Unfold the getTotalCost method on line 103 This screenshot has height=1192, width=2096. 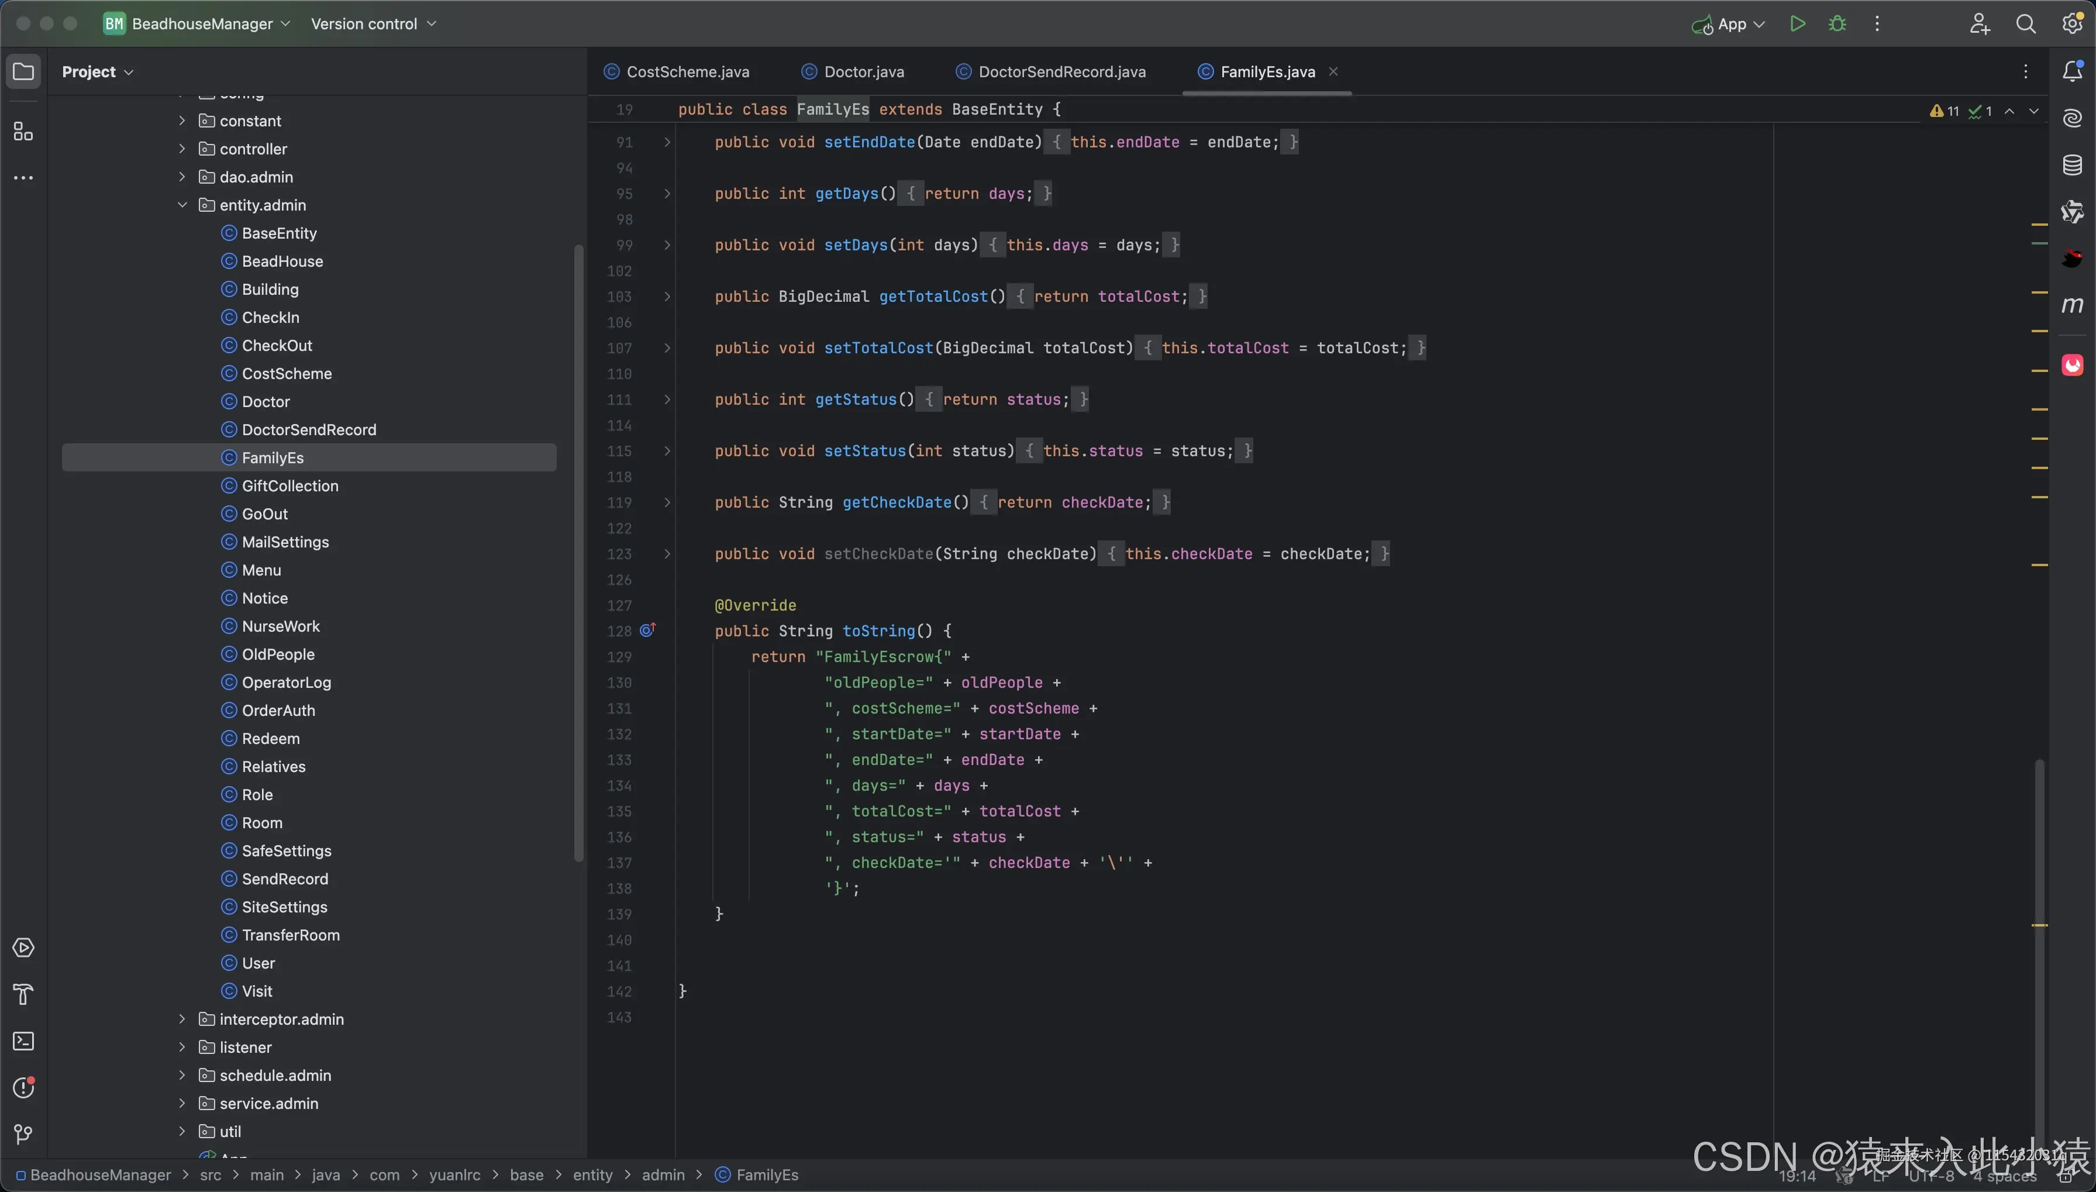667,297
